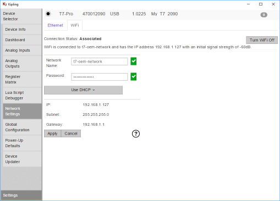Open the Register Matrix module
Viewport: 280px width, 201px height.
coord(22,80)
